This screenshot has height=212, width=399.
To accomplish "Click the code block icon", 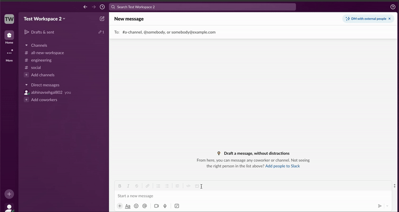I will pos(197,186).
